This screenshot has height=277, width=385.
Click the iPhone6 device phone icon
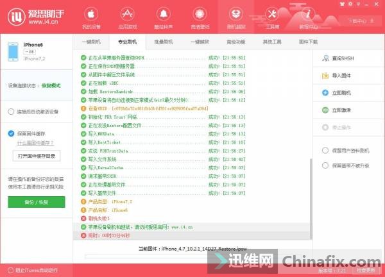click(13, 52)
